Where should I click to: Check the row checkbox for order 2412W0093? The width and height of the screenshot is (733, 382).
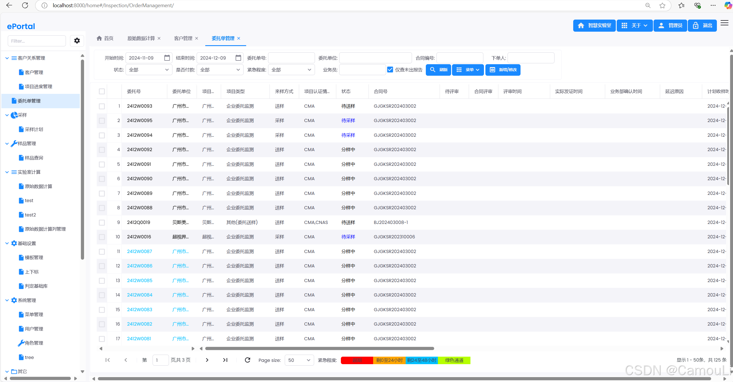pyautogui.click(x=102, y=106)
